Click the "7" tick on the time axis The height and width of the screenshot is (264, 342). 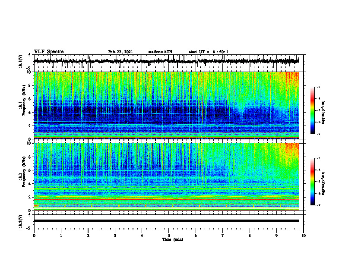click(223, 236)
